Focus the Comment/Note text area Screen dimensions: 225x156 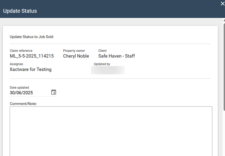(x=111, y=131)
